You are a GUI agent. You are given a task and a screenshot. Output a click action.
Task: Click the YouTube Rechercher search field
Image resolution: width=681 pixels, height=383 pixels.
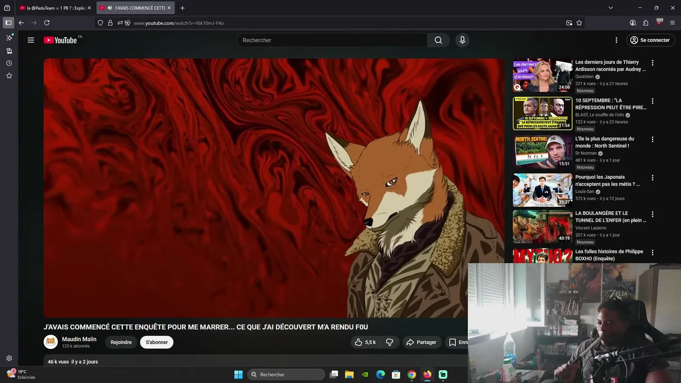tap(332, 40)
